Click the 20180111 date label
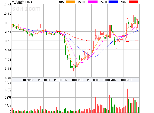The image size is (154, 113). pyautogui.click(x=44, y=80)
